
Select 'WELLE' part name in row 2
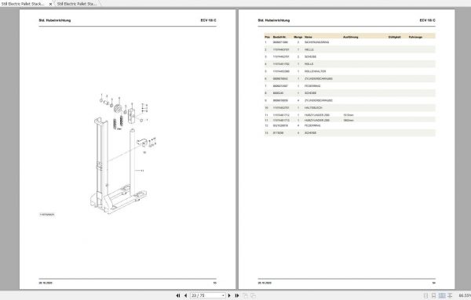coord(309,49)
